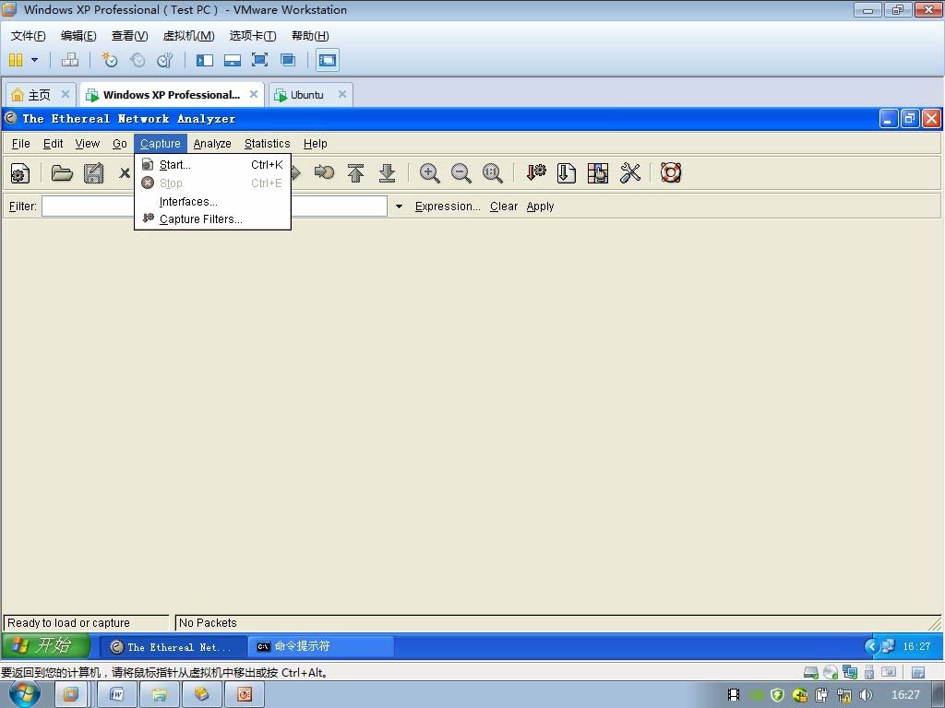Viewport: 945px width, 708px height.
Task: Take a VMware snapshot icon
Action: tap(109, 60)
